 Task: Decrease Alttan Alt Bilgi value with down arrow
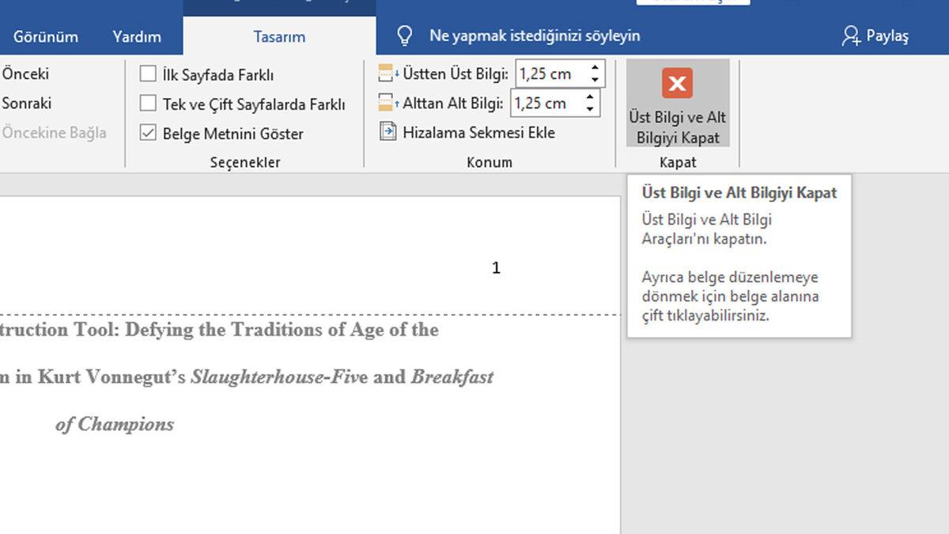[589, 109]
